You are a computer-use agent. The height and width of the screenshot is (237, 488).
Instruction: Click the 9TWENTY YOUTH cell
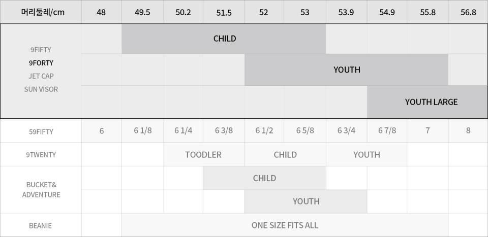(x=367, y=154)
